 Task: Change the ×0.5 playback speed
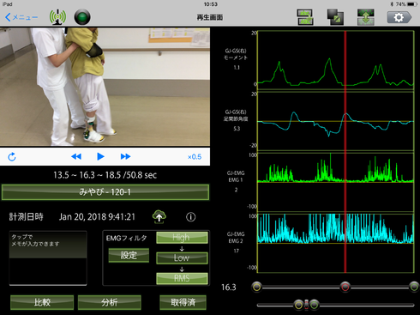point(195,157)
